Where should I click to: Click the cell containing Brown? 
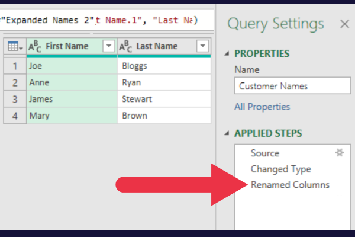pyautogui.click(x=164, y=116)
